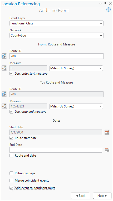The width and height of the screenshot is (113, 201).
Task: Enable the Route end date checkbox
Action: pyautogui.click(x=11, y=156)
